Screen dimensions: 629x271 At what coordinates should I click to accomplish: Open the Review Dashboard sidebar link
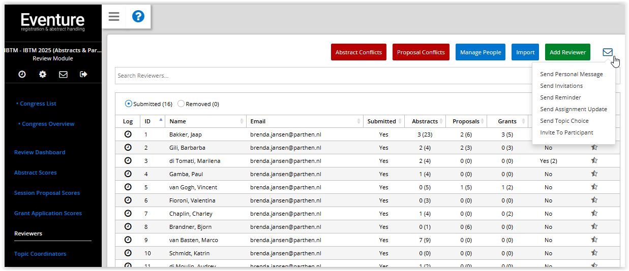click(x=40, y=152)
